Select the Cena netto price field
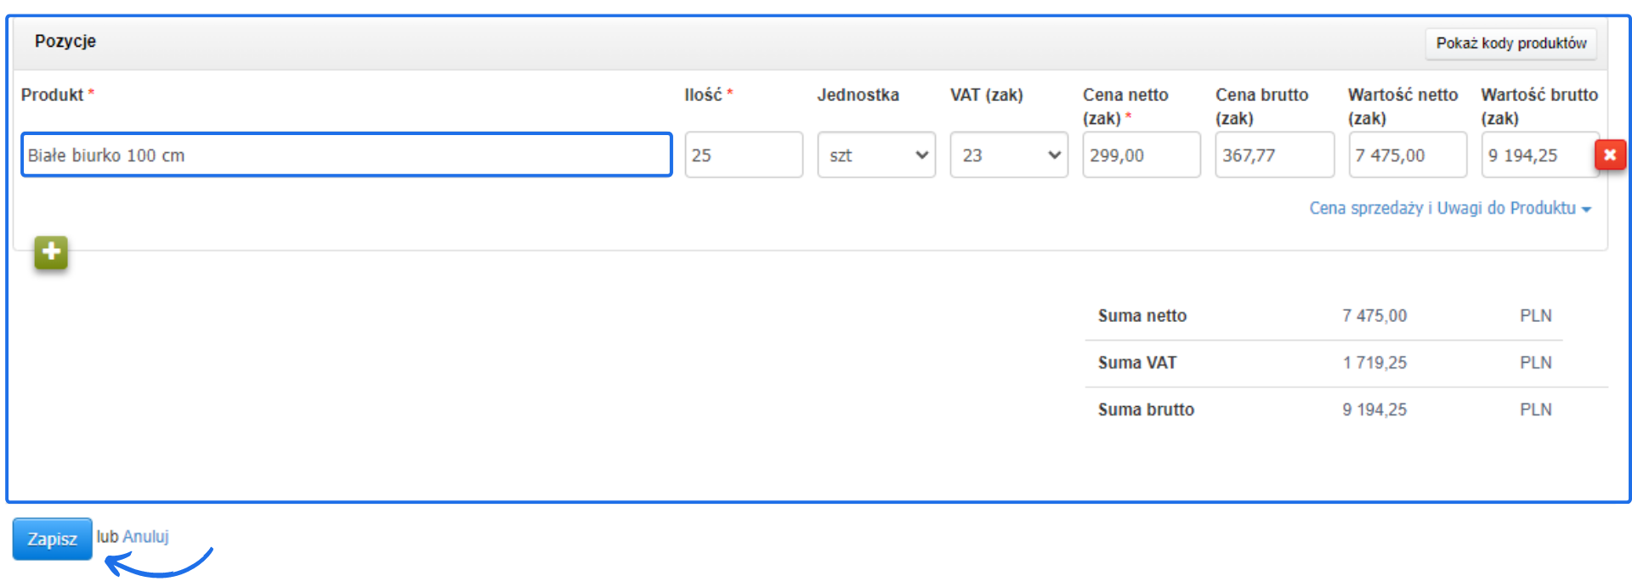The height and width of the screenshot is (587, 1632). [x=1142, y=155]
